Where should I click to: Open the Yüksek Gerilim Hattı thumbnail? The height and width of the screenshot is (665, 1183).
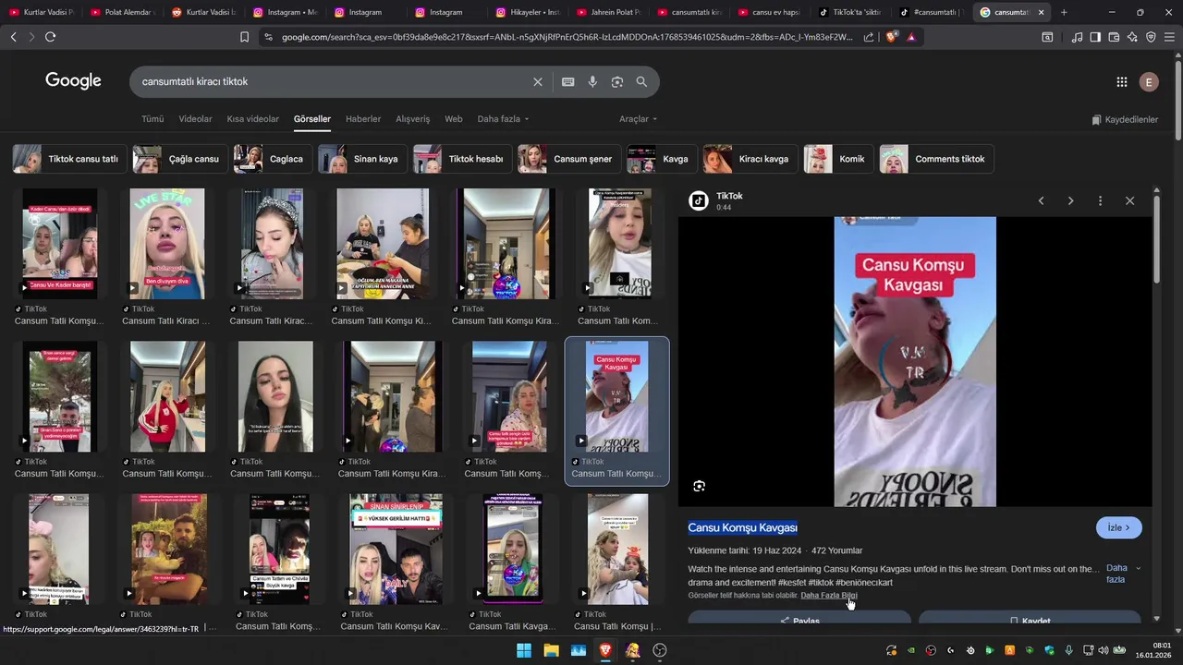coord(396,550)
